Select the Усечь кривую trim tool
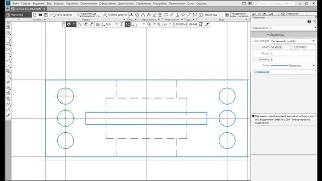 click(x=61, y=15)
